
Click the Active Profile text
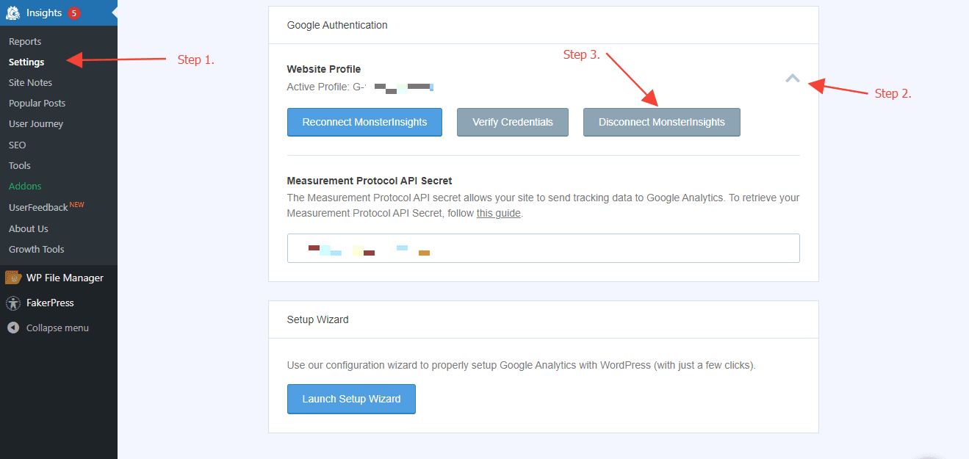(x=360, y=87)
